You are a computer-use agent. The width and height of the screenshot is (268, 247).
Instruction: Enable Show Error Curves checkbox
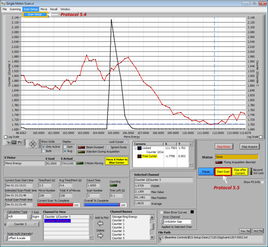(162, 212)
